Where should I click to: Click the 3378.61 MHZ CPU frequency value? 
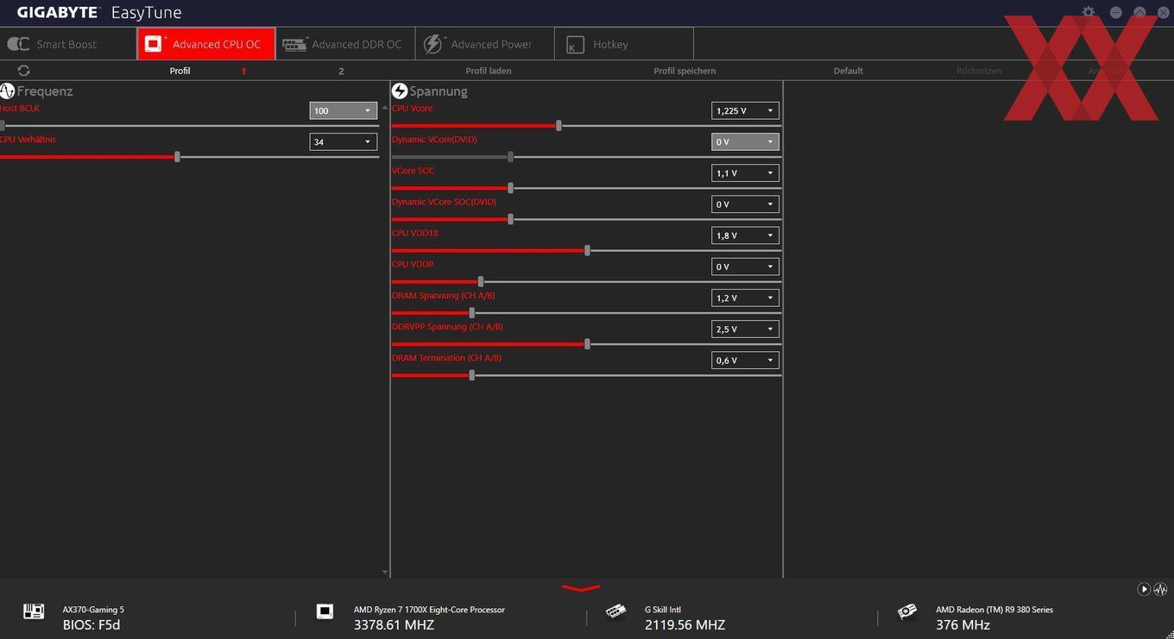[x=394, y=625]
